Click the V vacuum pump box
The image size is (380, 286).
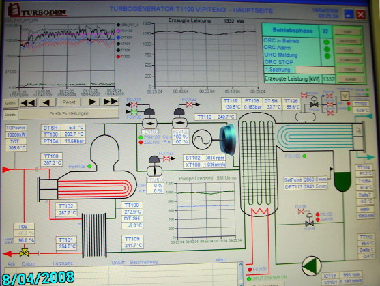coord(345,96)
